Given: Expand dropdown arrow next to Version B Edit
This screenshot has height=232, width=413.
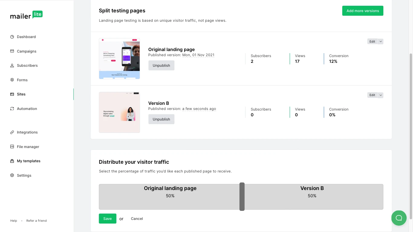Looking at the screenshot, I should [x=381, y=95].
